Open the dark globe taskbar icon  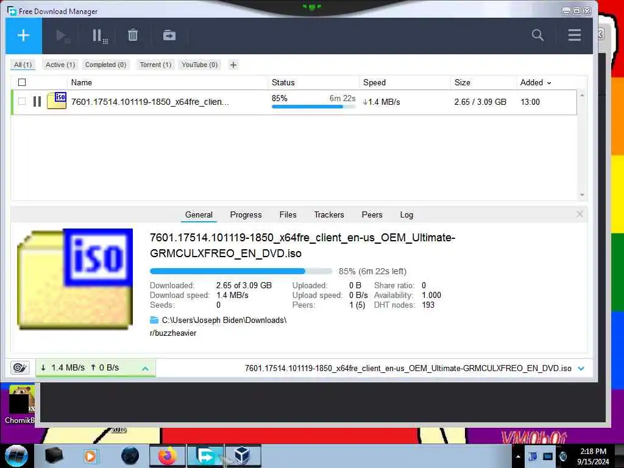(130, 456)
